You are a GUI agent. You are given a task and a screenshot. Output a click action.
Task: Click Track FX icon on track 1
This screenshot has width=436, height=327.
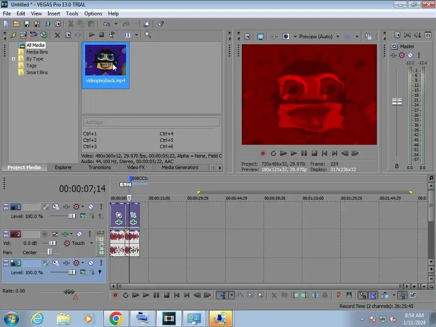tap(66, 207)
